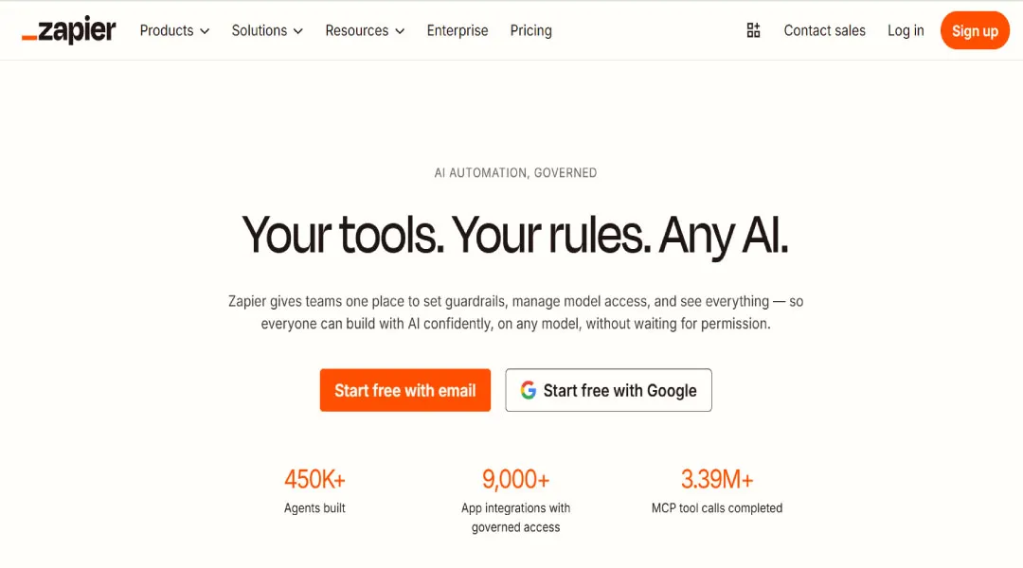Expand the Products dropdown
The height and width of the screenshot is (568, 1023).
(x=173, y=30)
